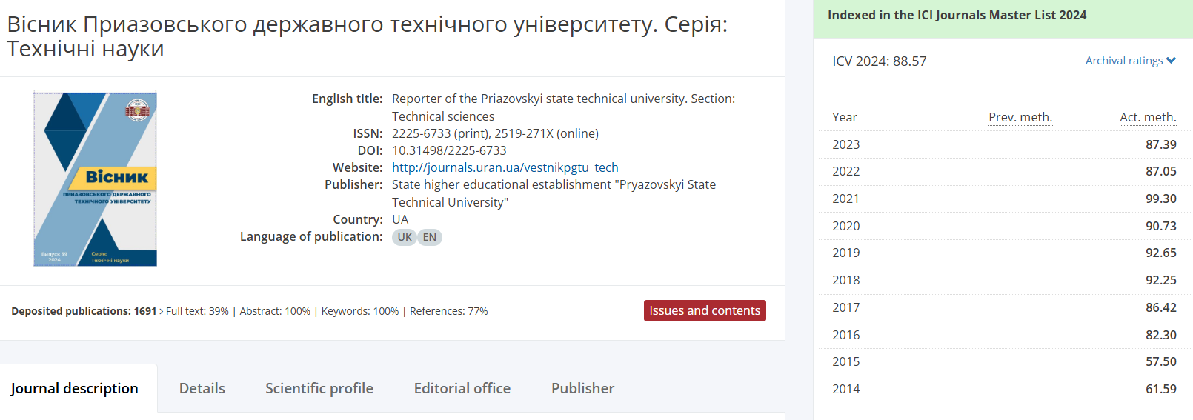1193x420 pixels.
Task: Click the Deposited publications: 1691 text
Action: (x=84, y=311)
